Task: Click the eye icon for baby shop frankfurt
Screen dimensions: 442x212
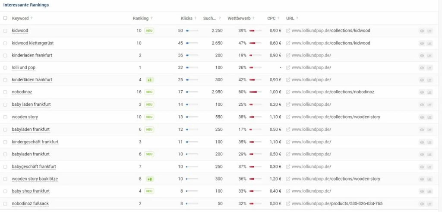Action: [x=422, y=191]
